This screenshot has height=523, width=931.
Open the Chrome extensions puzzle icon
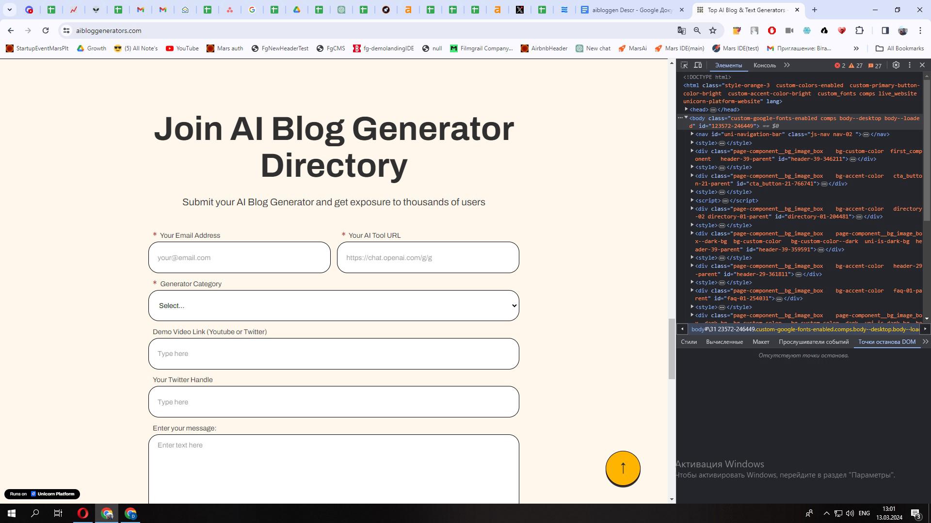coord(859,31)
